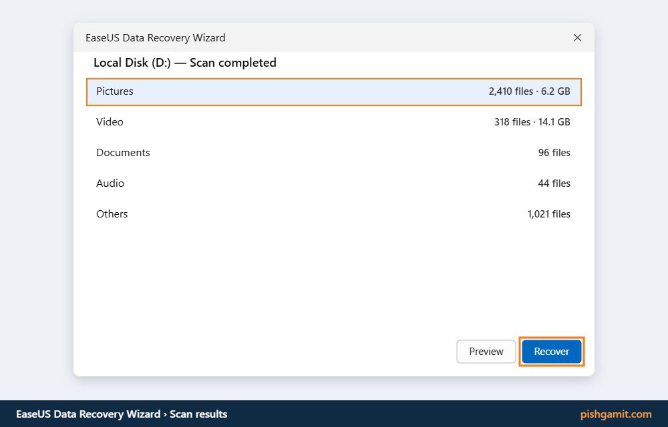
Task: Click the '2,410 files · 6.2 GB' value
Action: pos(529,91)
